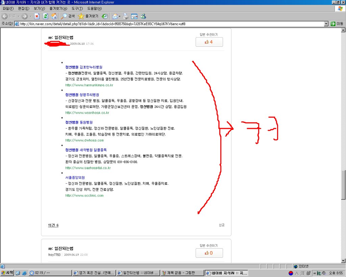
Task: Open the 즐겨찾기 star toolbar button
Action: click(88, 16)
